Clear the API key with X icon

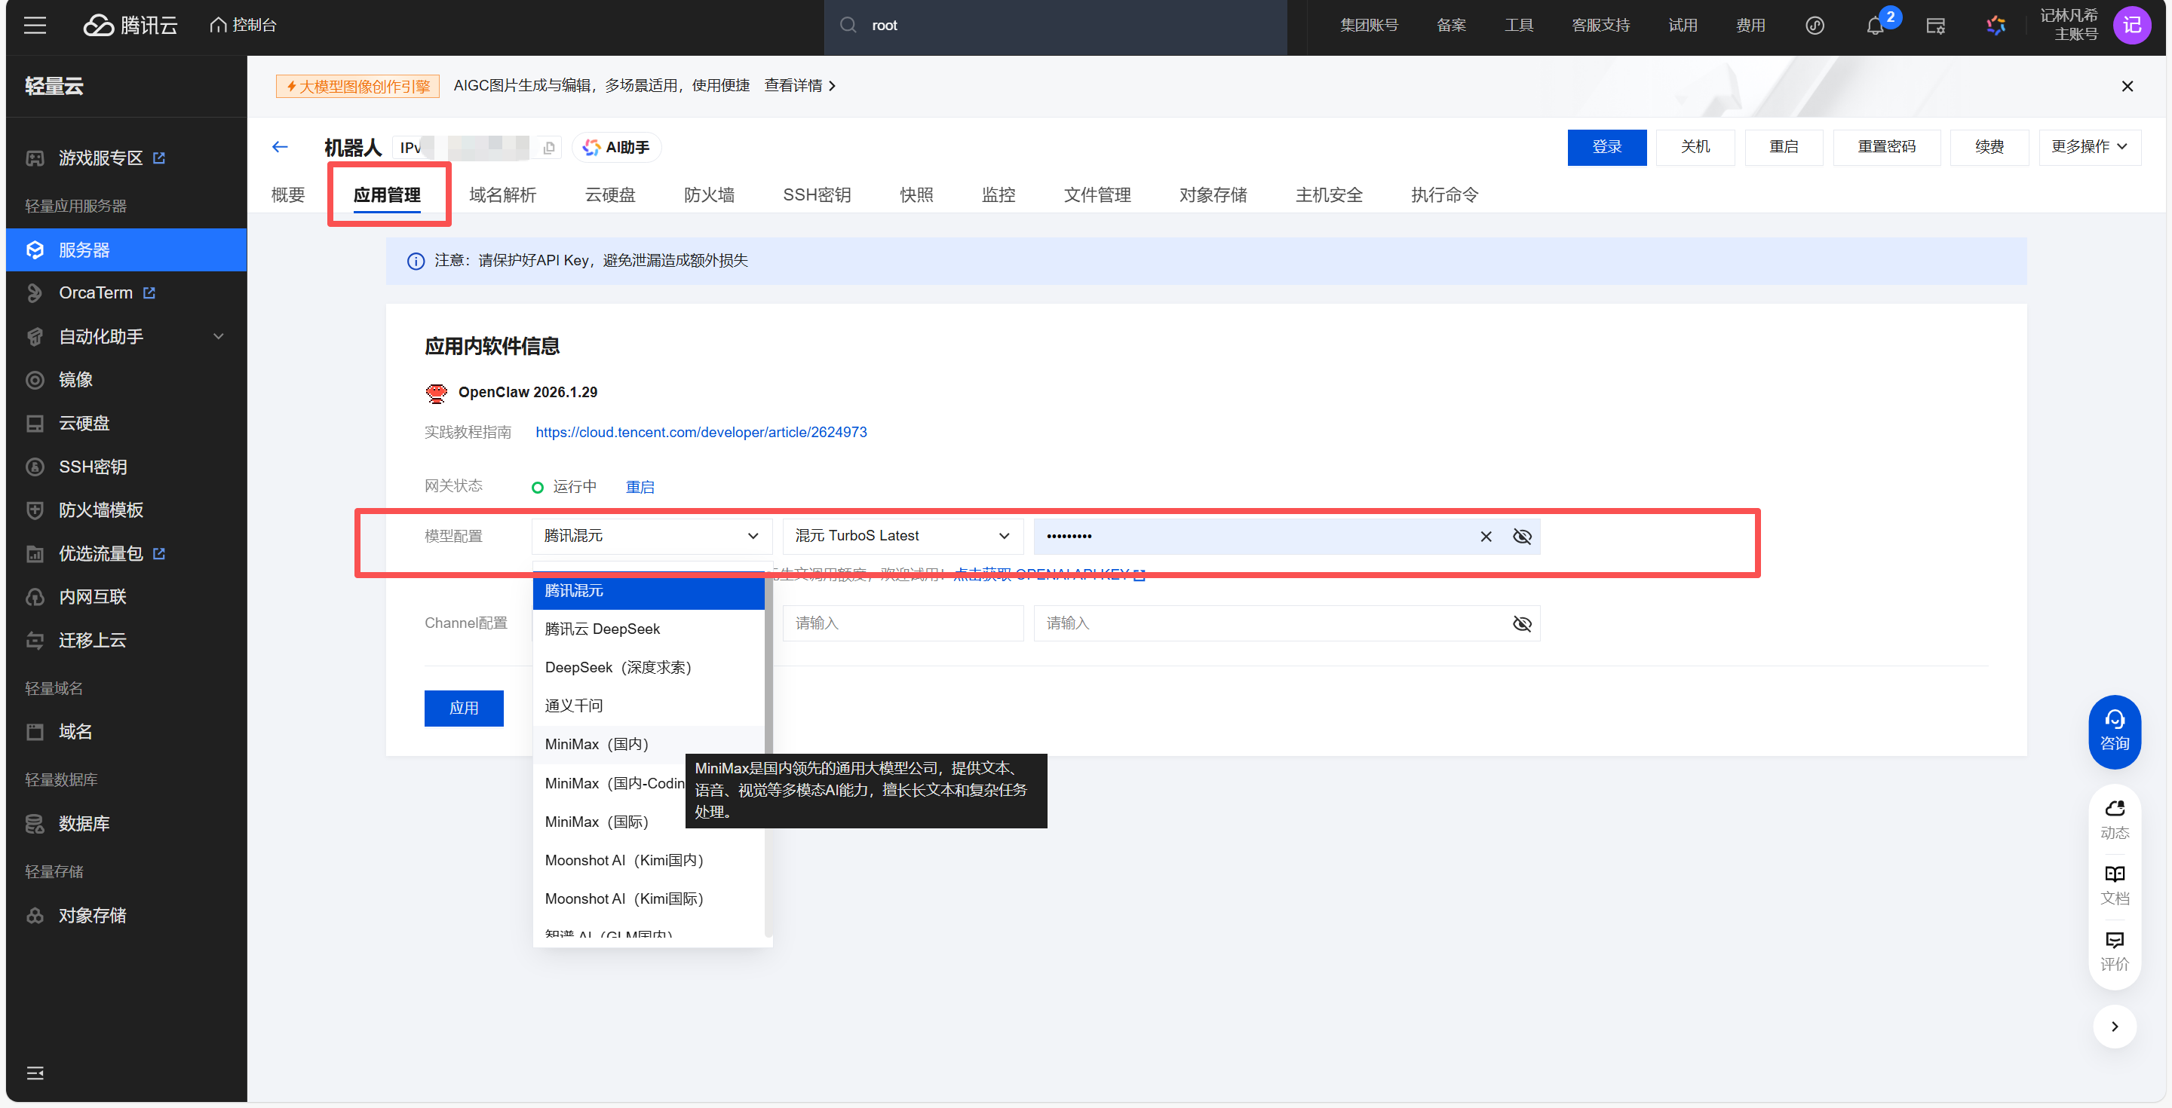[1486, 537]
